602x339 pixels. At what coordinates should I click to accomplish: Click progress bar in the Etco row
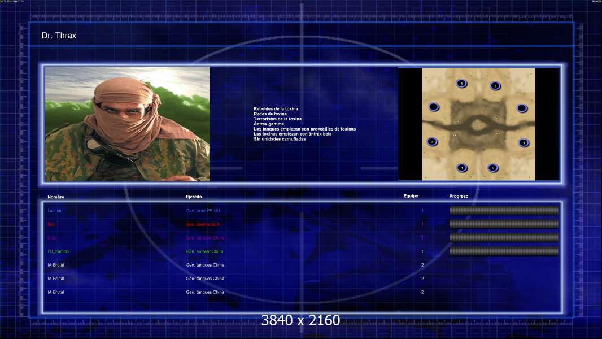[x=504, y=238]
